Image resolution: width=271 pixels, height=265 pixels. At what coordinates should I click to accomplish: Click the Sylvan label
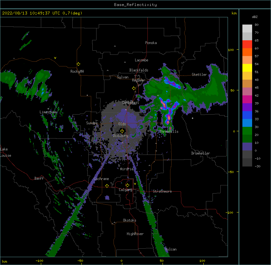pyautogui.click(x=123, y=77)
